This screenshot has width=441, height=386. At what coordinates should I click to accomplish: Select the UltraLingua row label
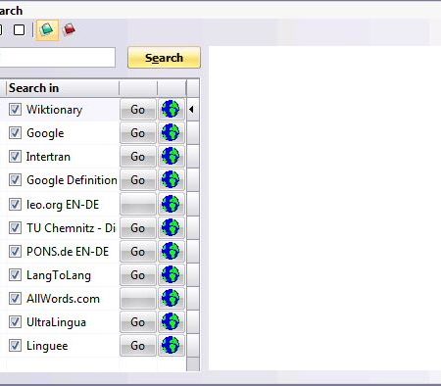click(56, 322)
